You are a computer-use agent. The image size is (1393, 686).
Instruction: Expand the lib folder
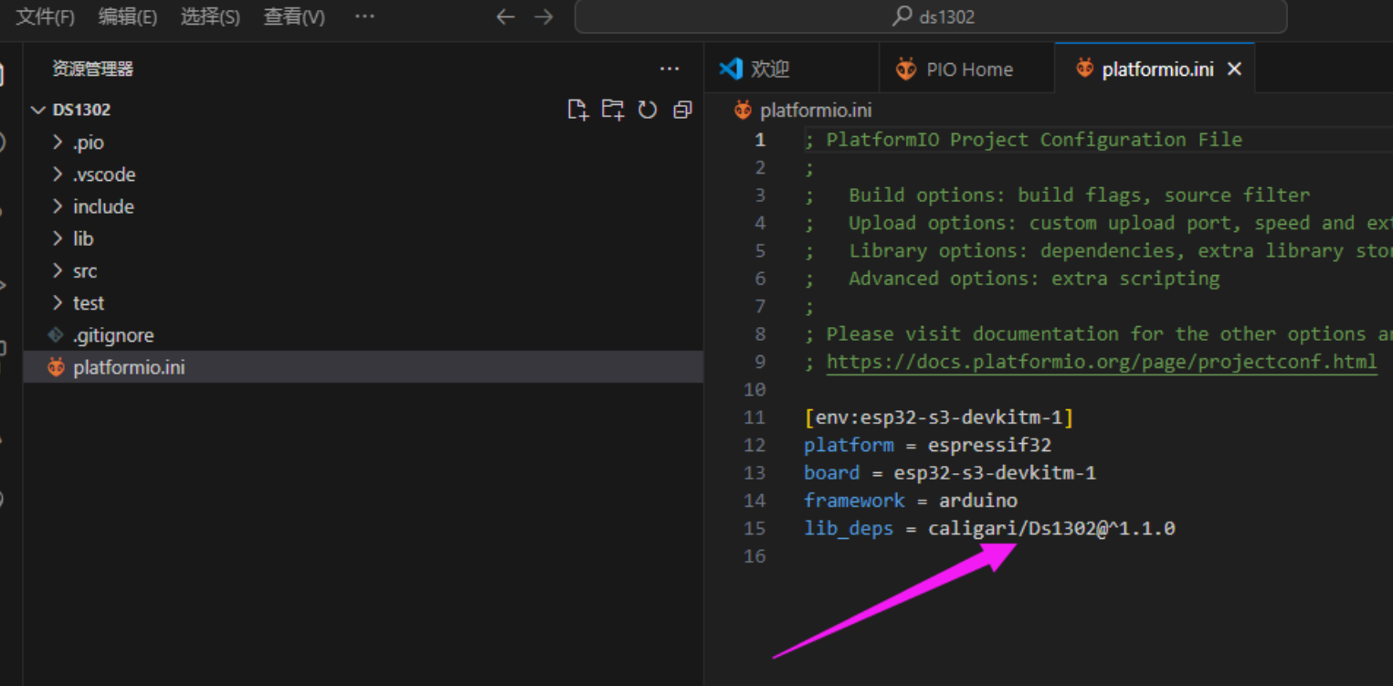point(58,238)
